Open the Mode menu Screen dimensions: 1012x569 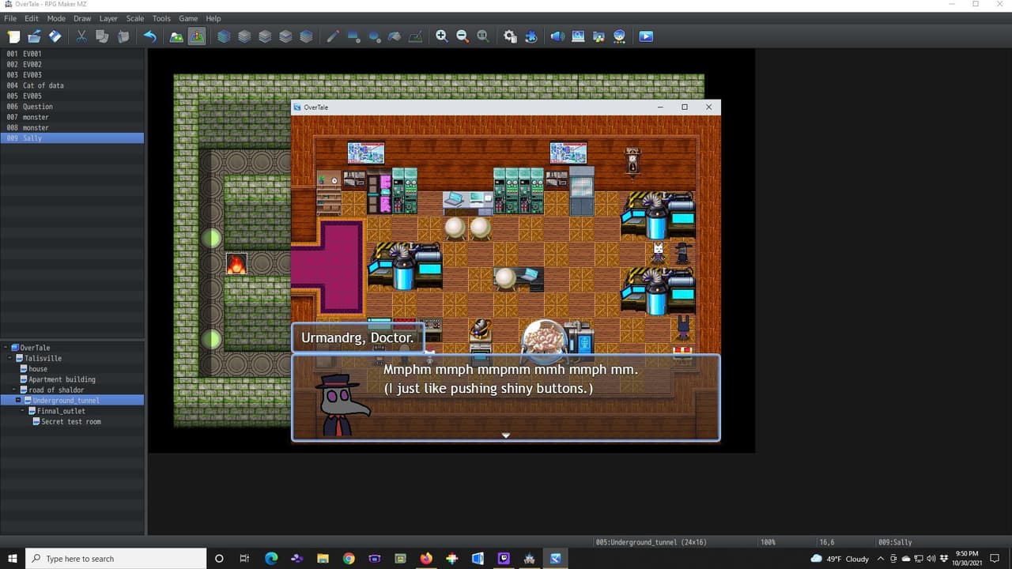(x=56, y=18)
